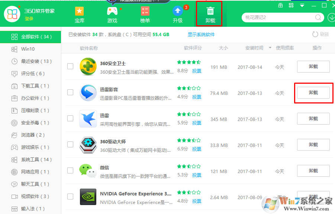Click the search magnifier icon
The image size is (335, 214).
pyautogui.click(x=318, y=17)
